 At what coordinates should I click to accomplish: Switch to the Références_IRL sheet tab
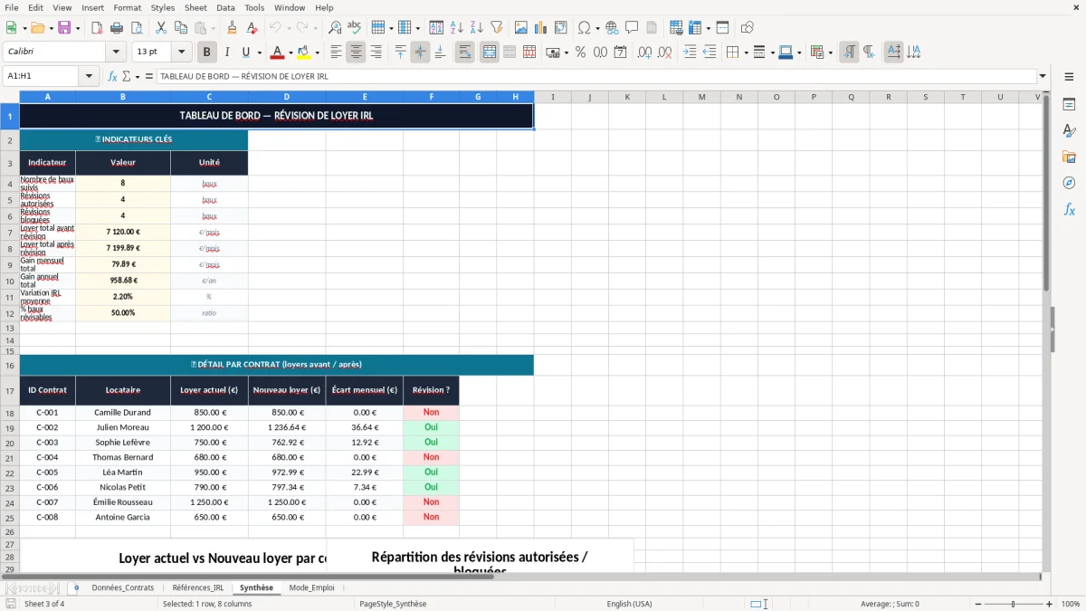click(197, 587)
